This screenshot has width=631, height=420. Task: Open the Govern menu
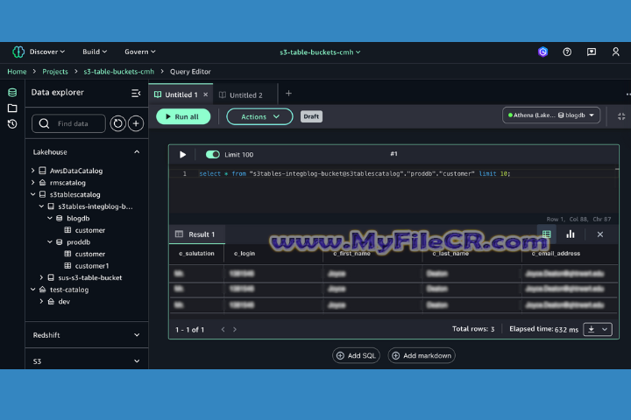click(140, 52)
